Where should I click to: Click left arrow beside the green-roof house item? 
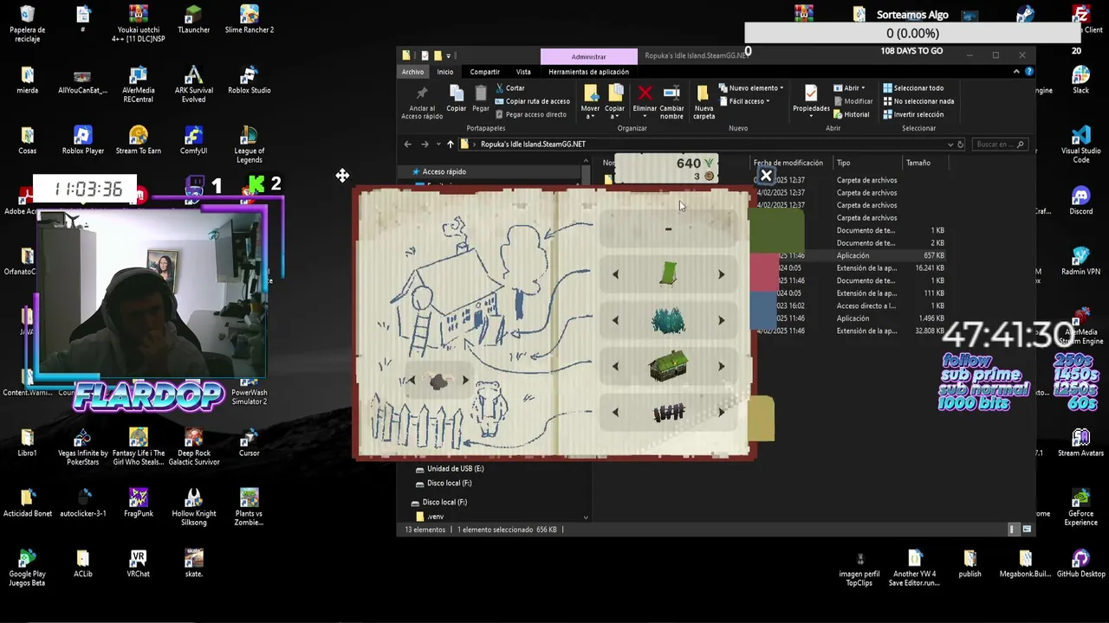615,366
